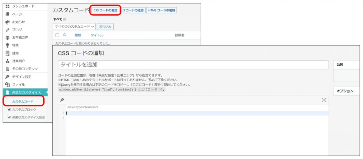Click the 建物 building icon
This screenshot has height=159, width=363.
click(7, 53)
